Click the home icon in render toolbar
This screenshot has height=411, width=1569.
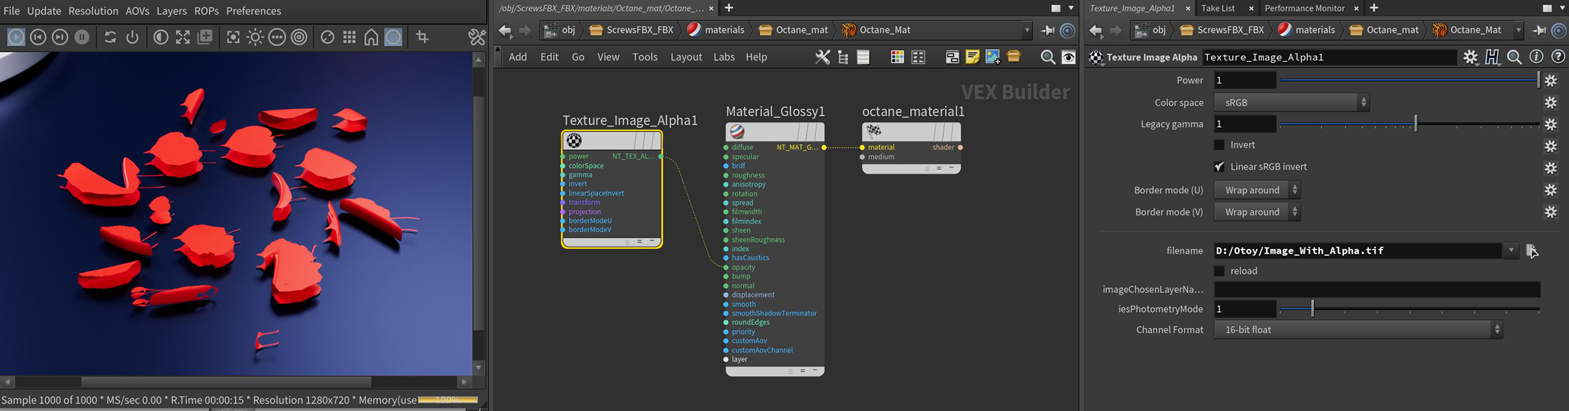click(x=371, y=37)
